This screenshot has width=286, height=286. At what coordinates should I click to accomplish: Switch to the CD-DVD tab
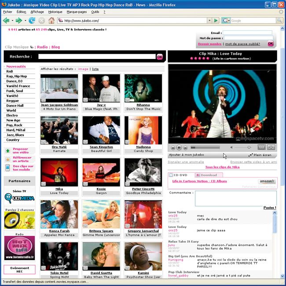[181, 175]
